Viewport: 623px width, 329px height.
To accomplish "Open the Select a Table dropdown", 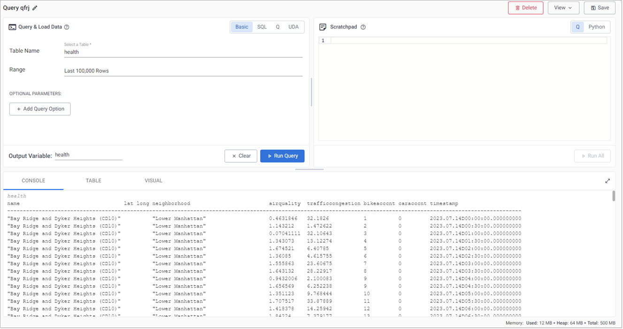I will (183, 52).
